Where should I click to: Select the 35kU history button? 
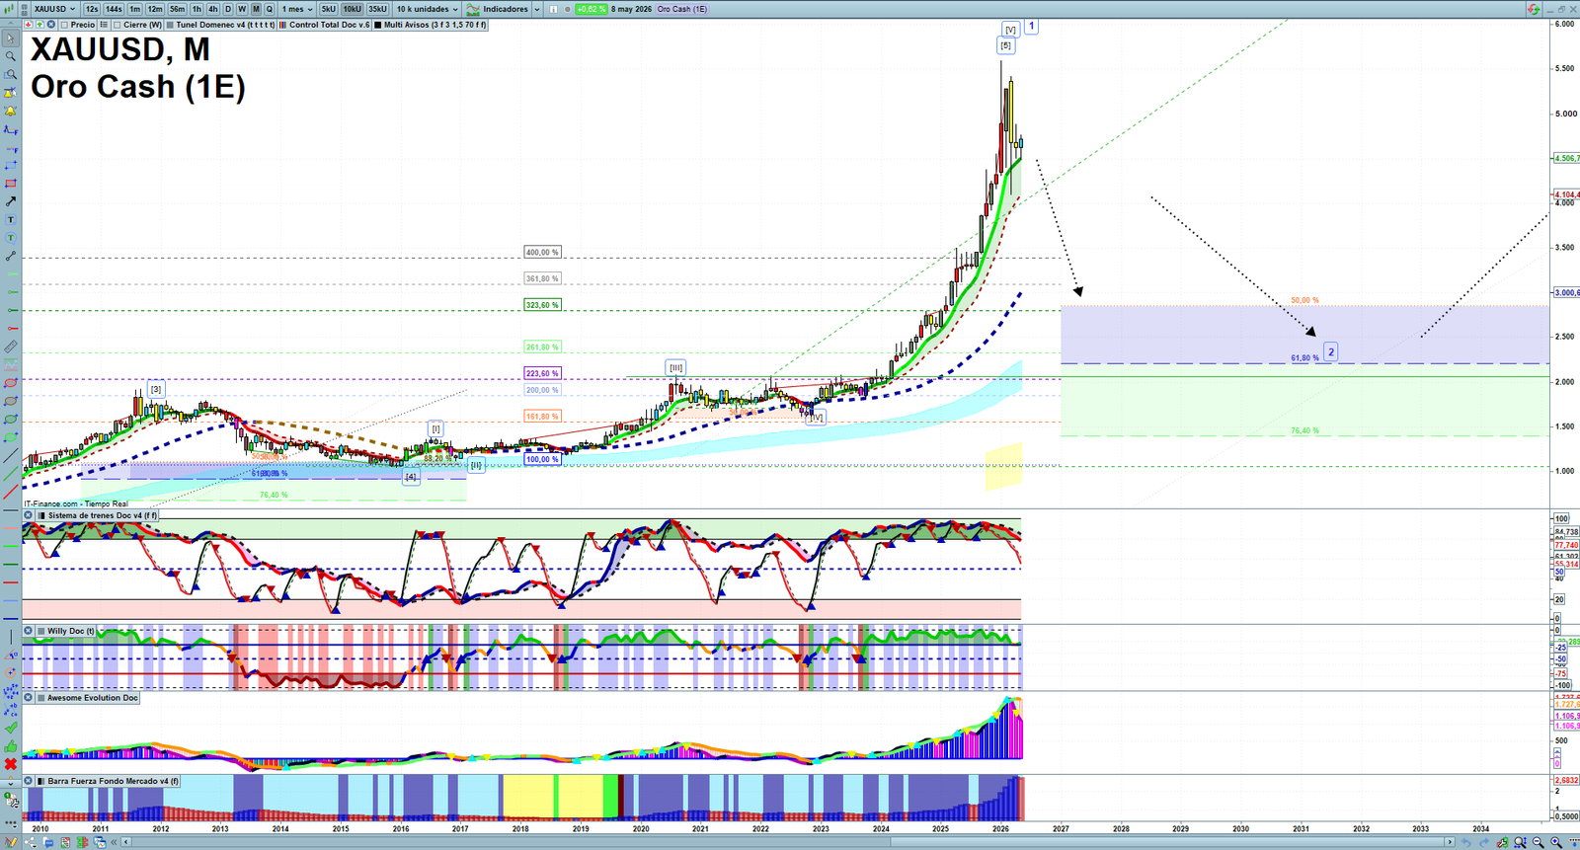click(x=377, y=9)
